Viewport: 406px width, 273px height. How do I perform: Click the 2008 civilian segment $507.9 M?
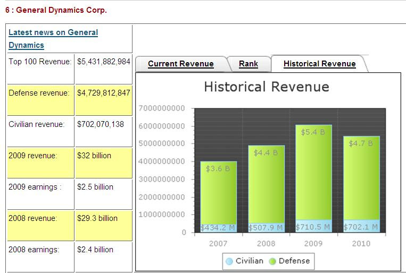[x=266, y=227]
